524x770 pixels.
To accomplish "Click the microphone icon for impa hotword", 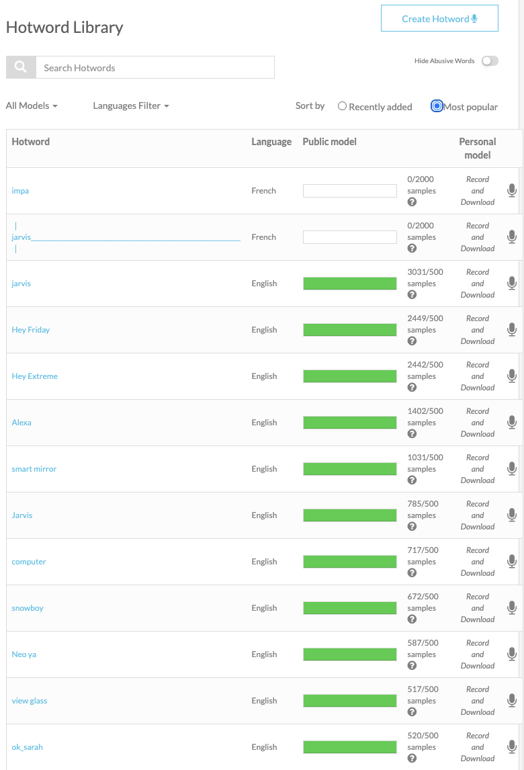I will [x=512, y=191].
